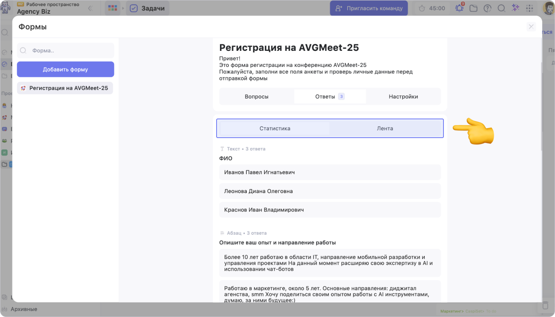The width and height of the screenshot is (555, 317).
Task: Open the notifications bell
Action: pyautogui.click(x=460, y=8)
